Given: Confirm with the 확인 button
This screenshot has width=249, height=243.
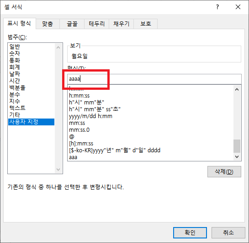Looking at the screenshot, I should point(190,233).
